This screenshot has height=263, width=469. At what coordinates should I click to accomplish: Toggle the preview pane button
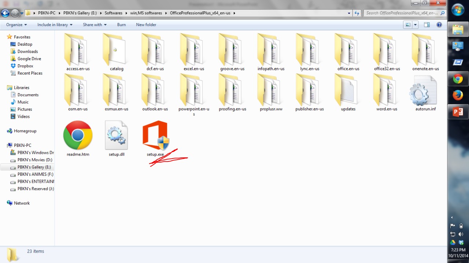[x=427, y=25]
